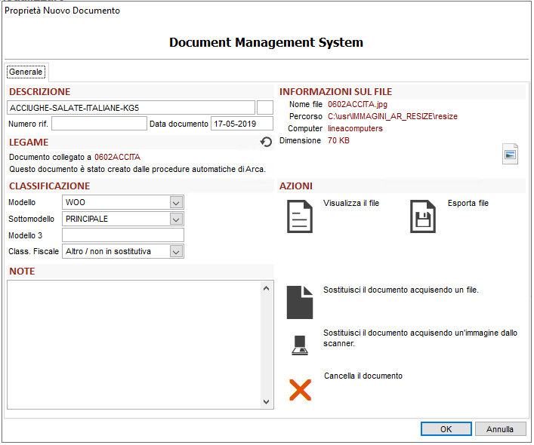The width and height of the screenshot is (534, 445).
Task: Open the Modello dropdown showing WOO
Action: 176,202
